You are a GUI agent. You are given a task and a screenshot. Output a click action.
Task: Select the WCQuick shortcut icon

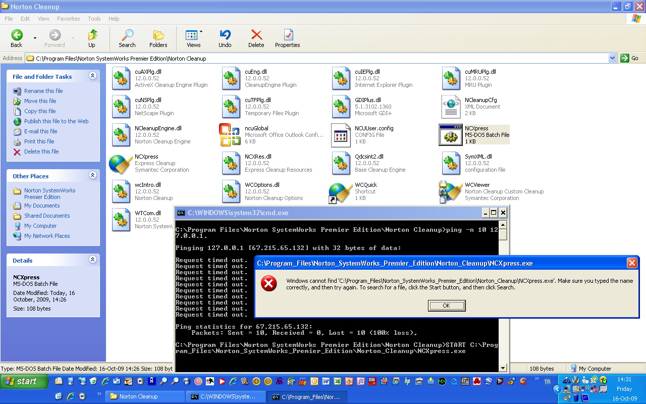(x=341, y=192)
